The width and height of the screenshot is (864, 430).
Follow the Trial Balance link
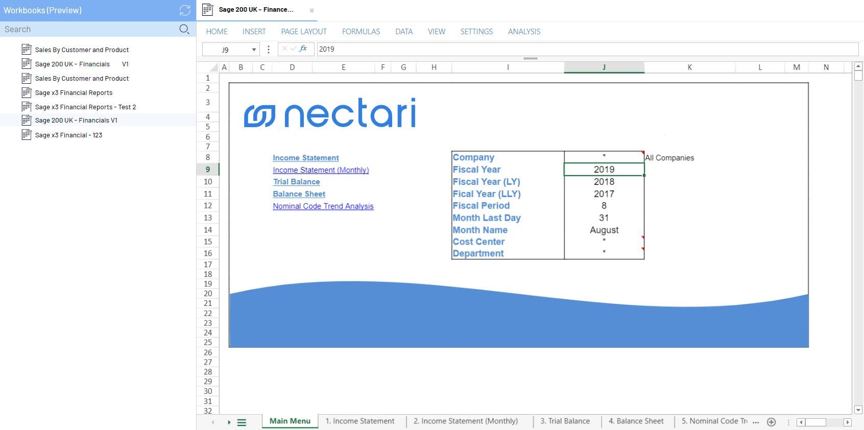[x=296, y=182]
